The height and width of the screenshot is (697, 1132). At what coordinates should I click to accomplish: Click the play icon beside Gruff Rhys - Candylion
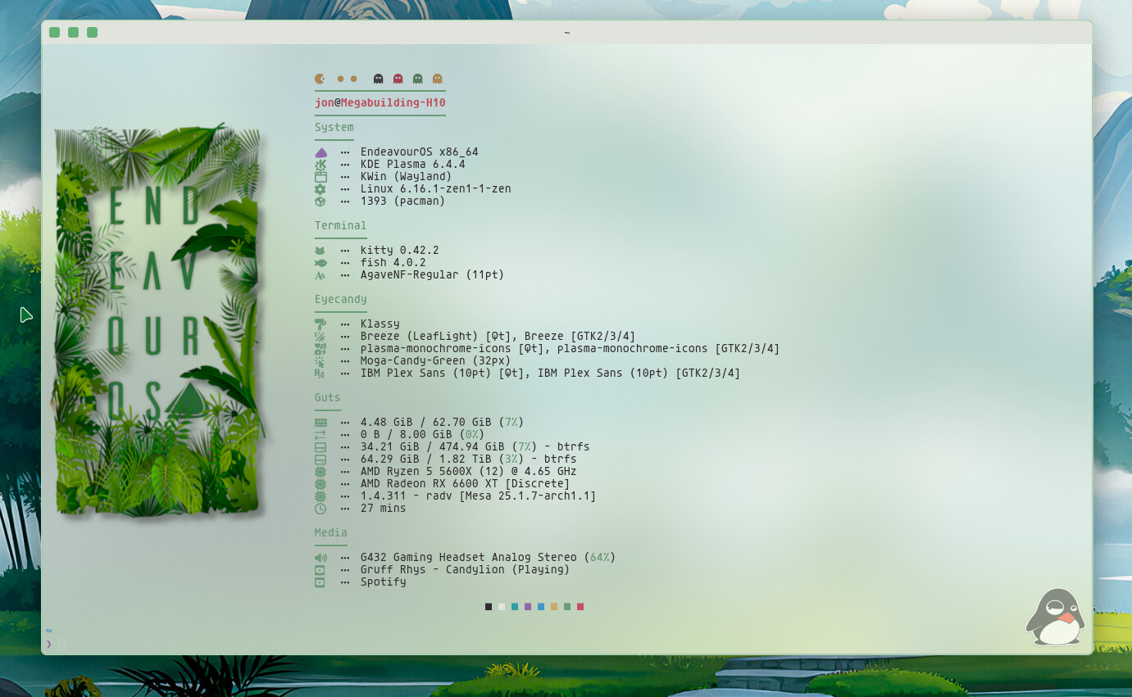(x=321, y=570)
